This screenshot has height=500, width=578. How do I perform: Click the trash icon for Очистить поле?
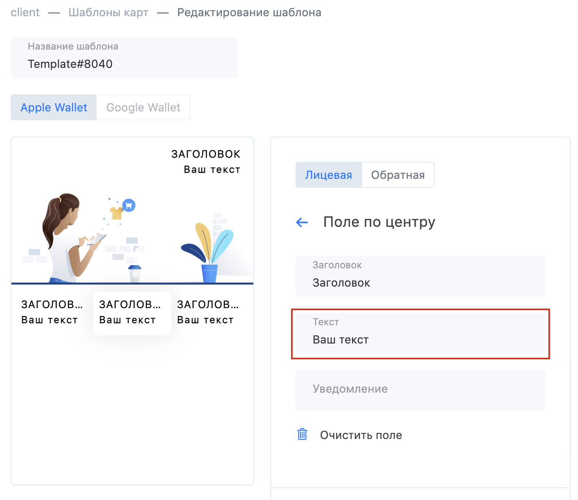[x=302, y=434]
